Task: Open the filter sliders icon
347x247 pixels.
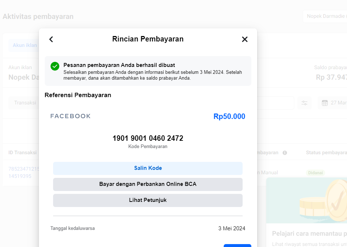Action: click(x=304, y=103)
